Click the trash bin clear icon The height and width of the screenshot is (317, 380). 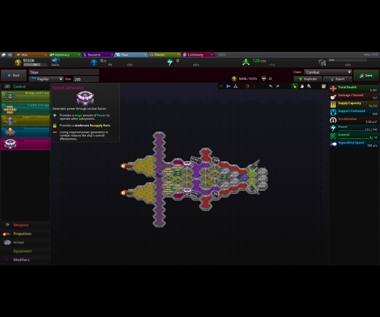tap(324, 86)
